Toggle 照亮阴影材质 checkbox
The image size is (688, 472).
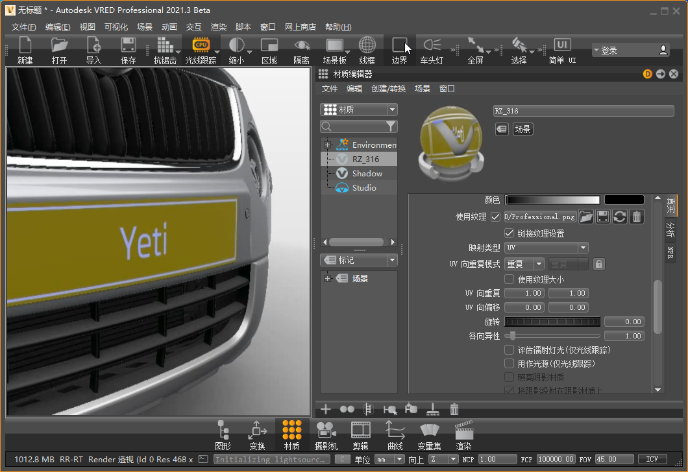tap(509, 377)
